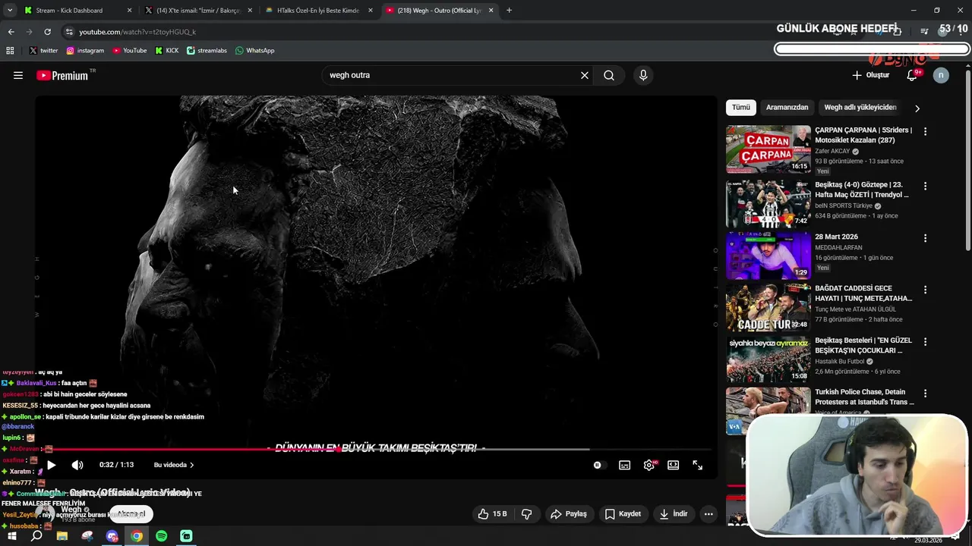Open options for Beşiktaş Göztepe video
Image resolution: width=972 pixels, height=546 pixels.
click(925, 186)
